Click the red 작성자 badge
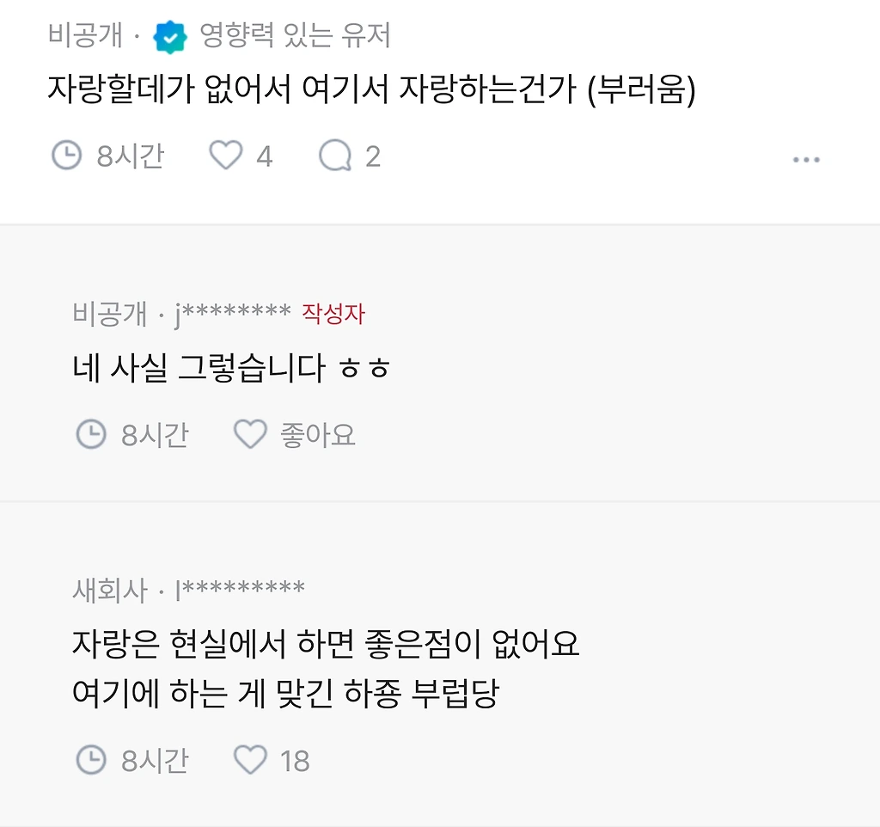880x827 pixels. tap(333, 314)
